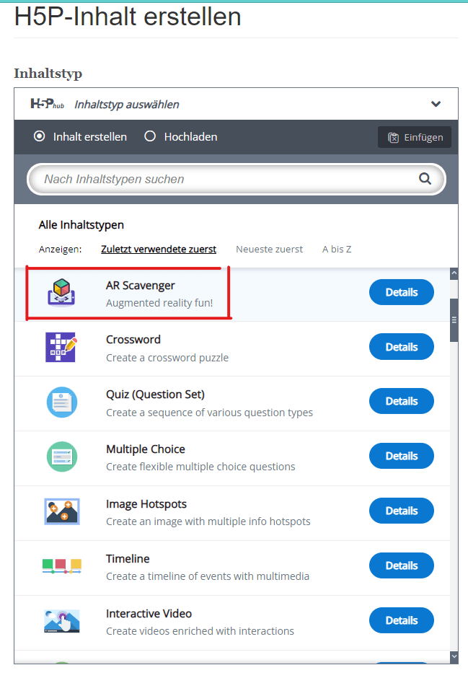Click the Interactive Video icon
Screen dimensions: 468x678
click(62, 621)
